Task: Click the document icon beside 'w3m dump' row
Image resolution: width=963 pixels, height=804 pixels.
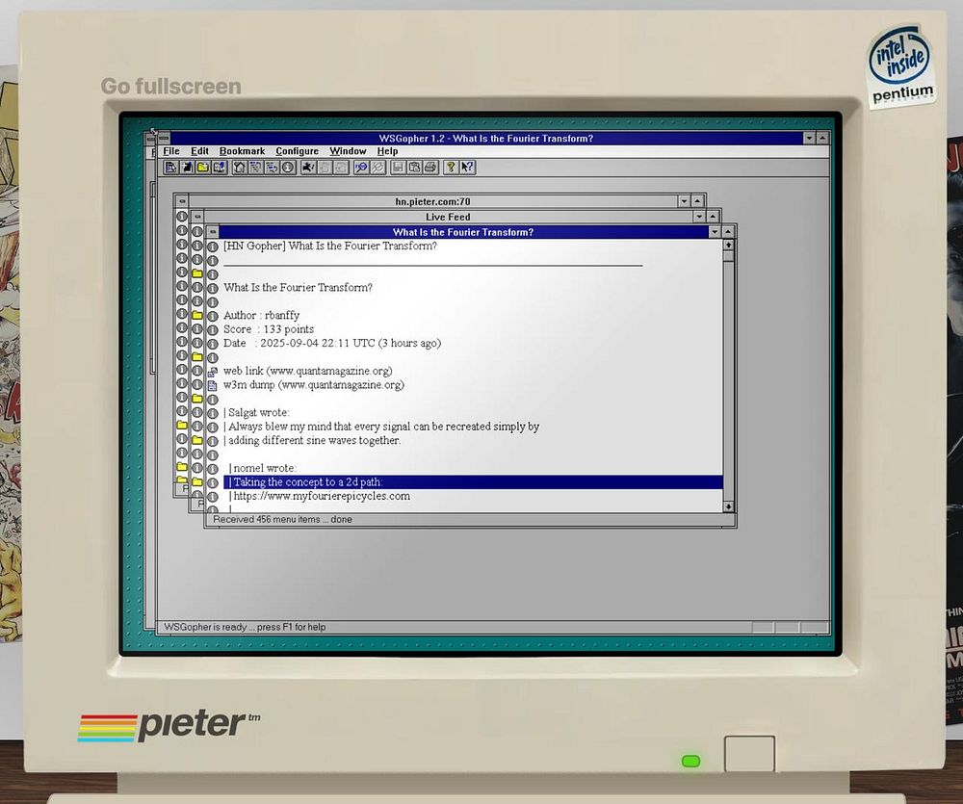Action: coord(213,386)
